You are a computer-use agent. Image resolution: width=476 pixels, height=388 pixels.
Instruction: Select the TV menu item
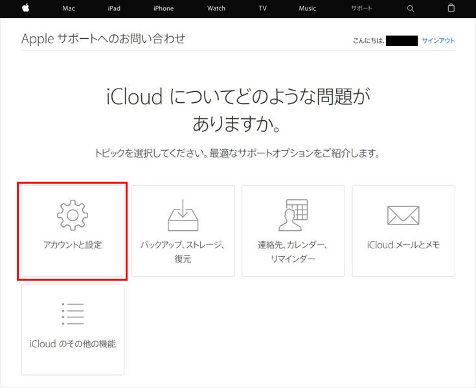click(262, 8)
